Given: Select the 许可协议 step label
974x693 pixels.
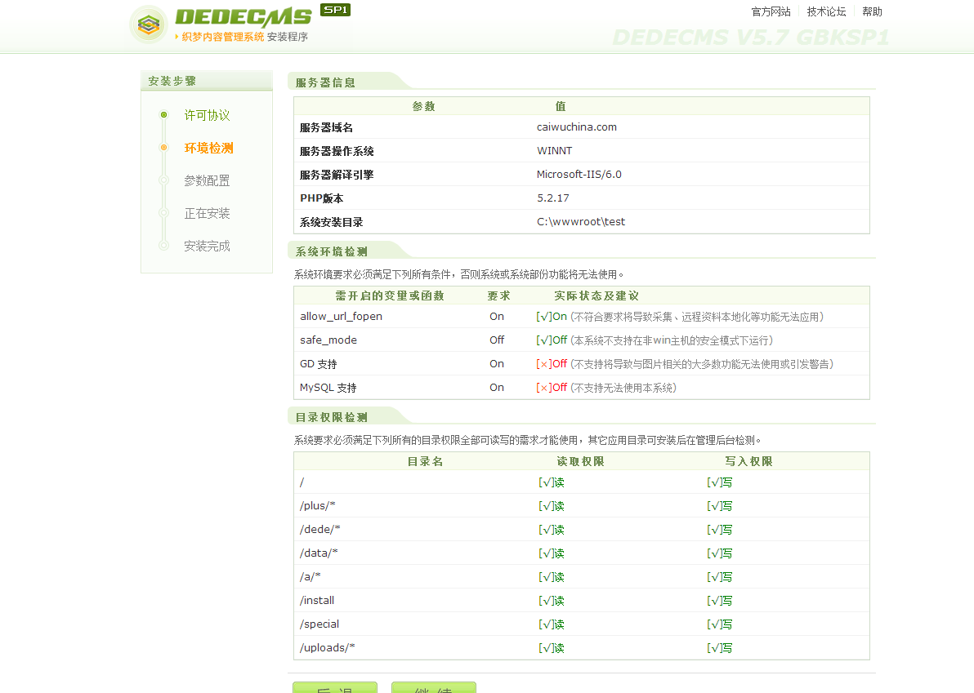Looking at the screenshot, I should click(207, 115).
